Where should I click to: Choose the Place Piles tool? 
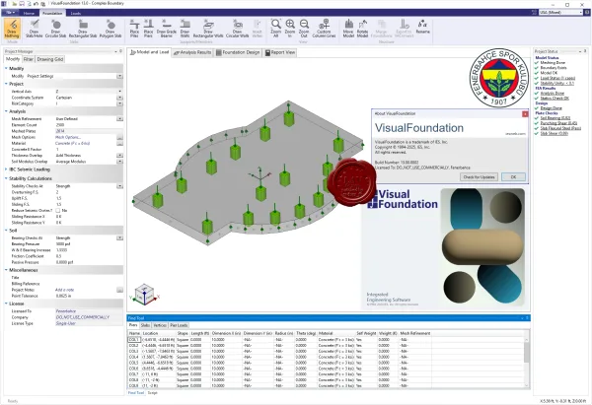[134, 29]
